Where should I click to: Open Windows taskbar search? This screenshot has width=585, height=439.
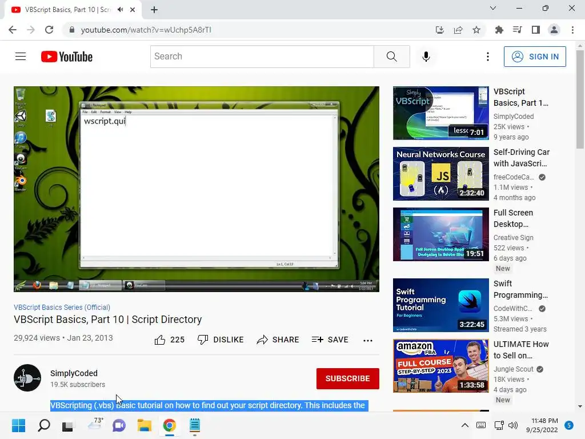pos(43,425)
